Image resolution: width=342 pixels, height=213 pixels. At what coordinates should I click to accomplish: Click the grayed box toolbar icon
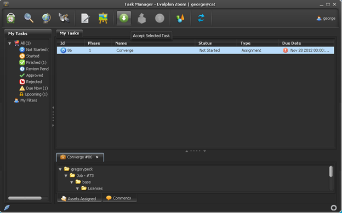pyautogui.click(x=142, y=19)
